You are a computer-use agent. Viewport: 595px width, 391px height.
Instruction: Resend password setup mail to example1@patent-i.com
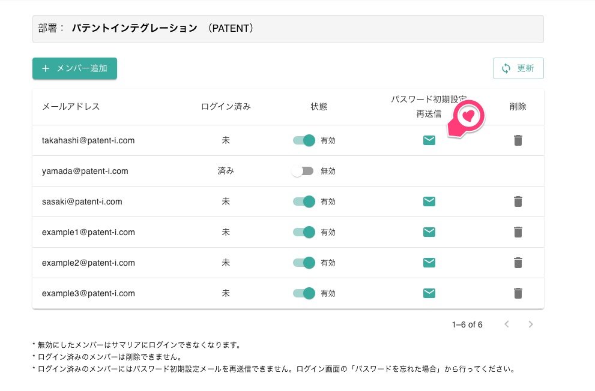(x=429, y=232)
